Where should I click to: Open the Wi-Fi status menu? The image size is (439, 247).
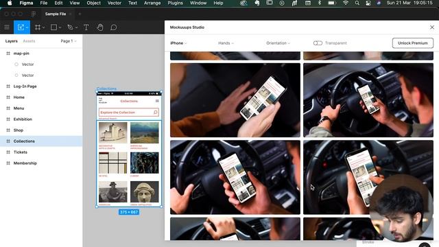tap(346, 3)
